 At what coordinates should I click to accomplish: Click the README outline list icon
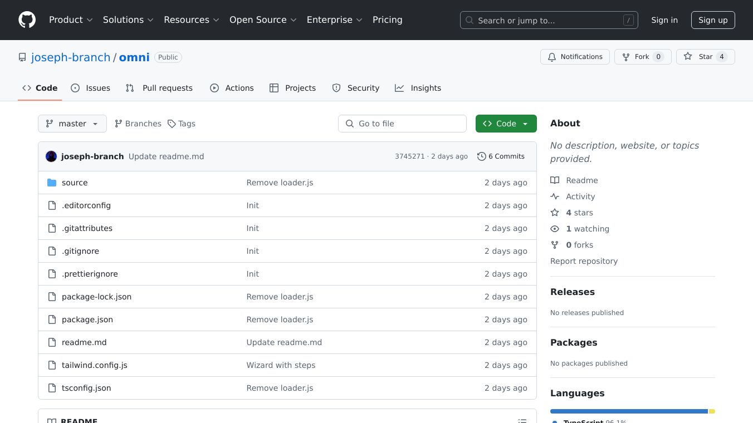click(522, 421)
